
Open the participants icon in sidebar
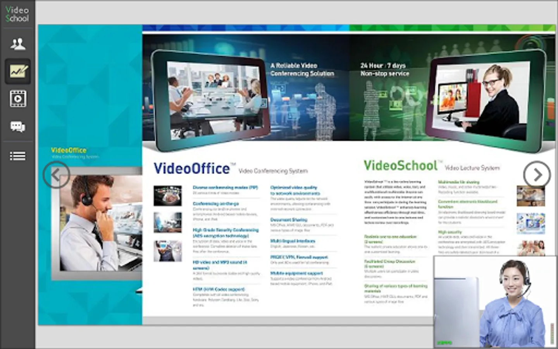pyautogui.click(x=18, y=44)
